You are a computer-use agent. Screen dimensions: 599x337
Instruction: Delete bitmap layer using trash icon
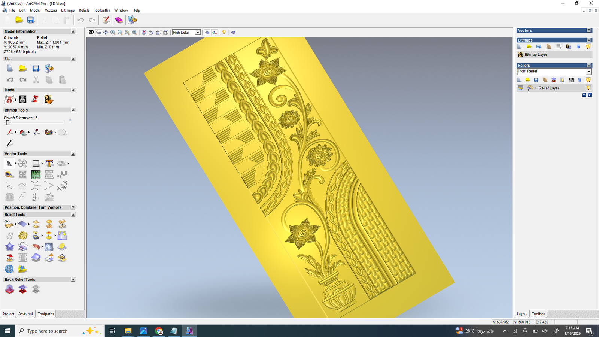click(x=578, y=46)
